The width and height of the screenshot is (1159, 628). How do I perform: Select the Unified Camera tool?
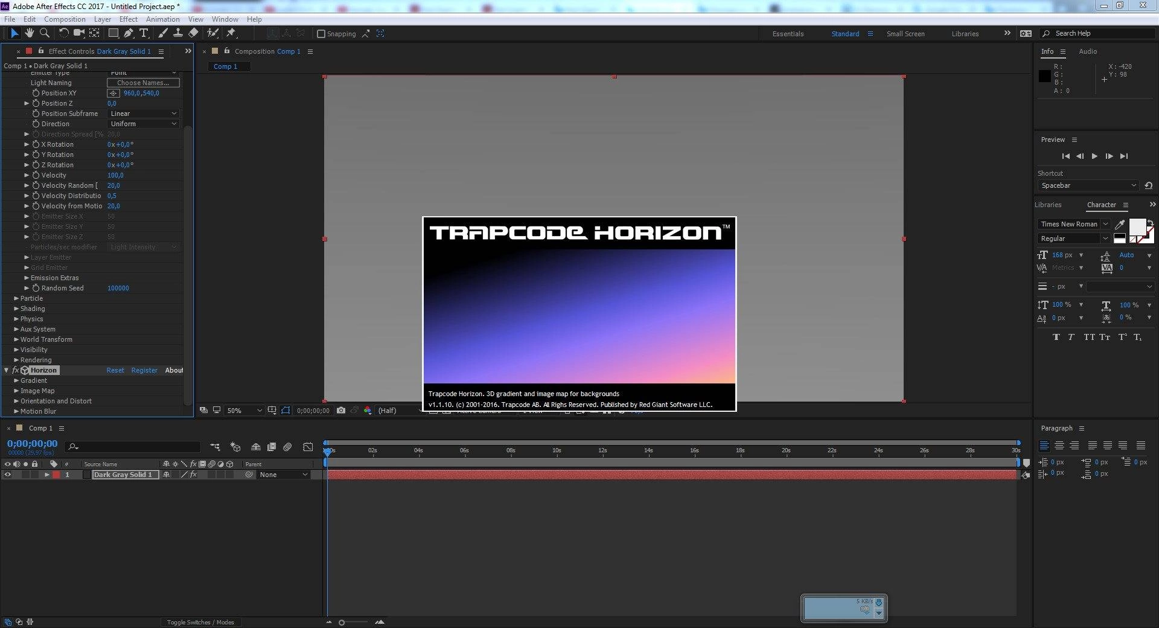[x=79, y=33]
